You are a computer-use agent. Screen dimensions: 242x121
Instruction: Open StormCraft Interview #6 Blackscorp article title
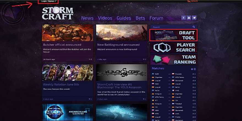(120, 86)
